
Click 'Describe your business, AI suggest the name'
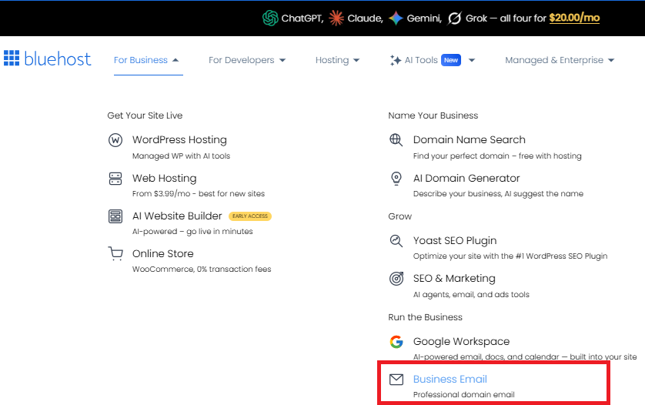(x=498, y=194)
